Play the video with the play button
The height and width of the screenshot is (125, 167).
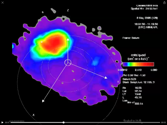pyautogui.click(x=2, y=123)
